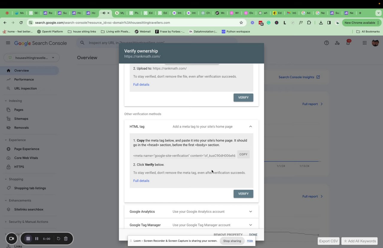The image size is (383, 248).
Task: Reload the page
Action: point(21,22)
